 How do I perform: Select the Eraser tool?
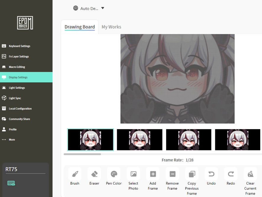pos(94,174)
